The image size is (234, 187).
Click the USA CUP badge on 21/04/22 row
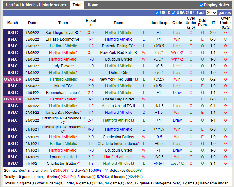coord(13,79)
